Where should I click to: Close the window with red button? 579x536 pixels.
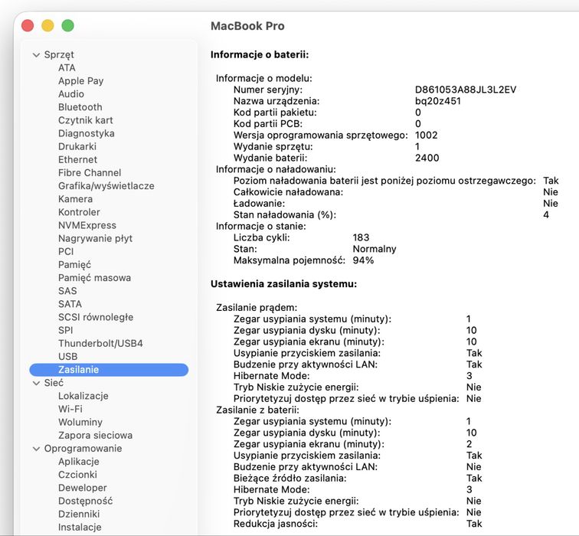tap(28, 26)
